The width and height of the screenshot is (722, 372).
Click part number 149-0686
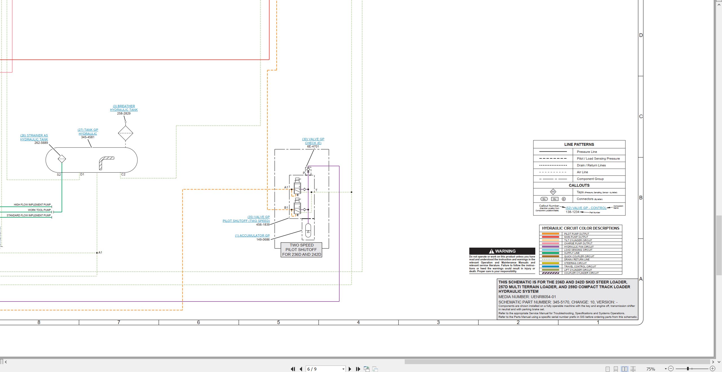point(263,239)
